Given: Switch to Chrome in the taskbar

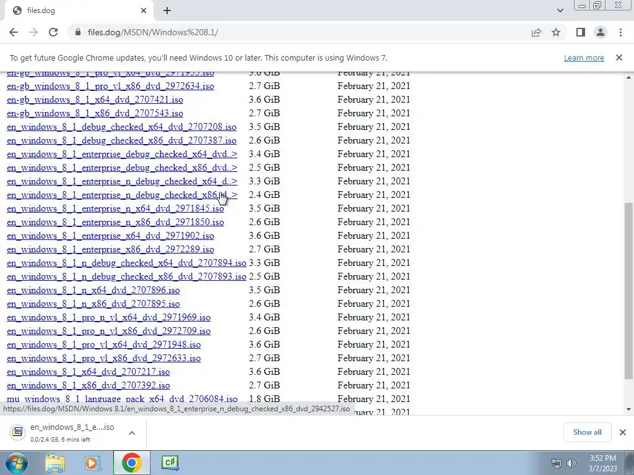Looking at the screenshot, I should pos(131,463).
